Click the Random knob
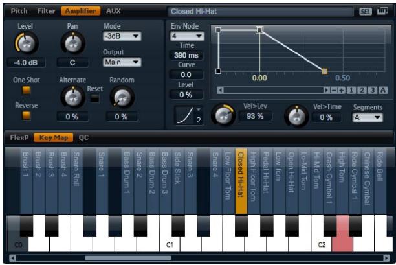396x265 pixels. click(x=122, y=97)
